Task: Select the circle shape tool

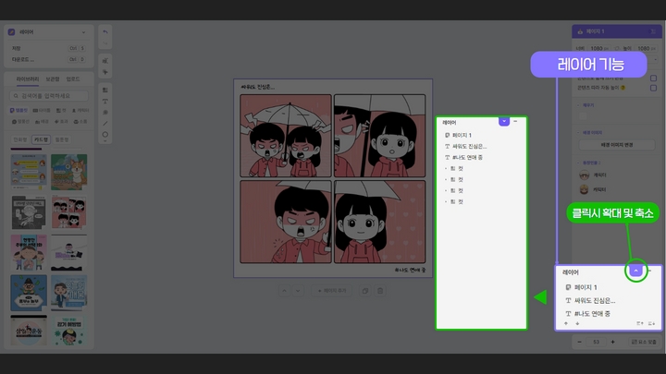Action: point(105,134)
